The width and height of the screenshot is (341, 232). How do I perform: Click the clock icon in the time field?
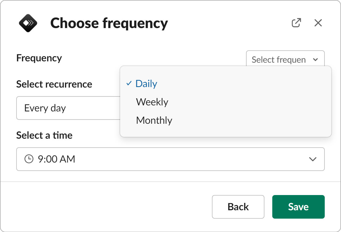tap(29, 159)
